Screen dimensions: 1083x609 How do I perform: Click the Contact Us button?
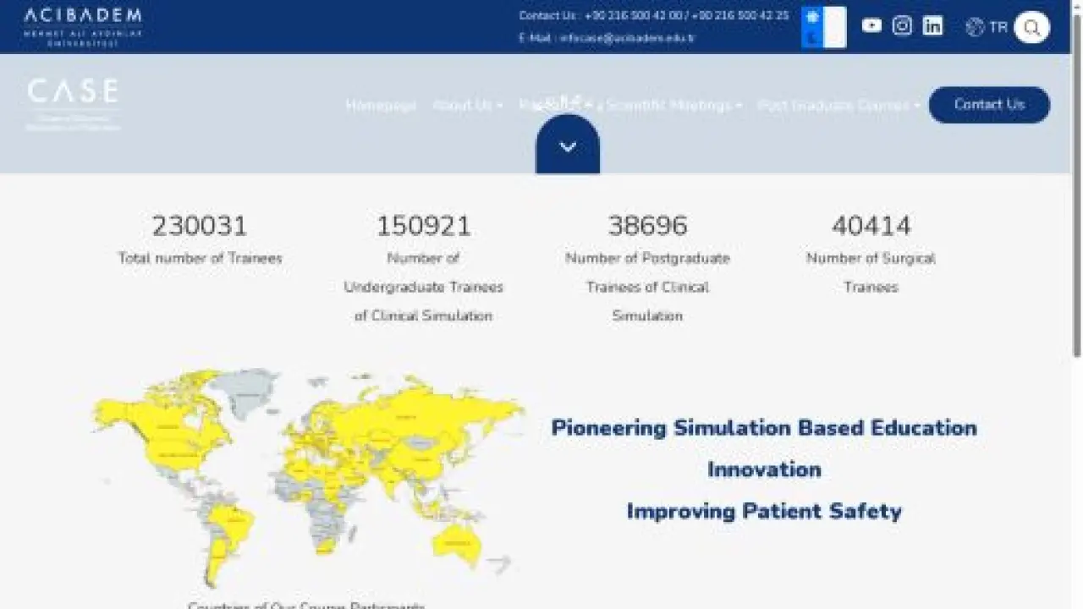[989, 105]
